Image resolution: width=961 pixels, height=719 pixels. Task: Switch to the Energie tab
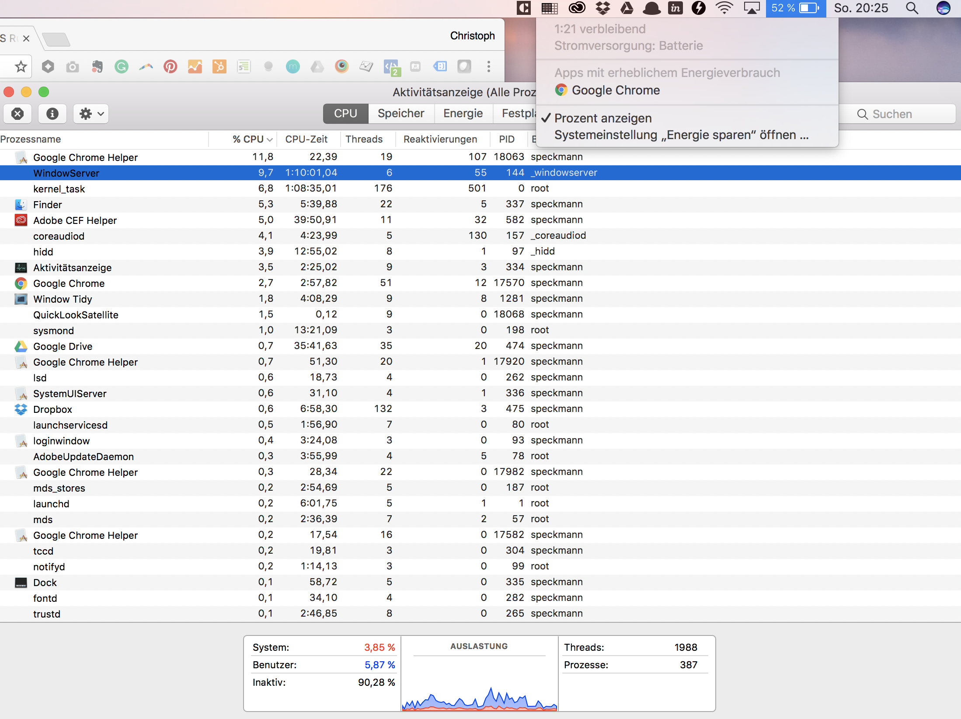(x=463, y=114)
